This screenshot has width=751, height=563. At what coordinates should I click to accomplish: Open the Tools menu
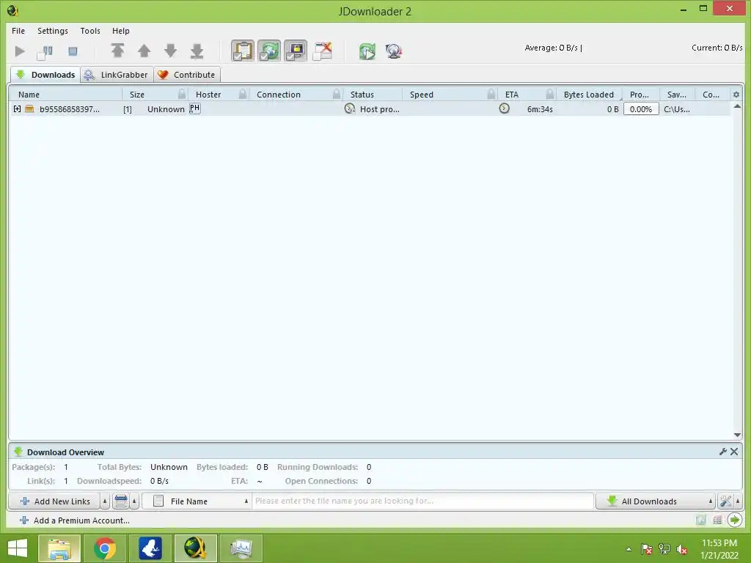click(x=90, y=31)
